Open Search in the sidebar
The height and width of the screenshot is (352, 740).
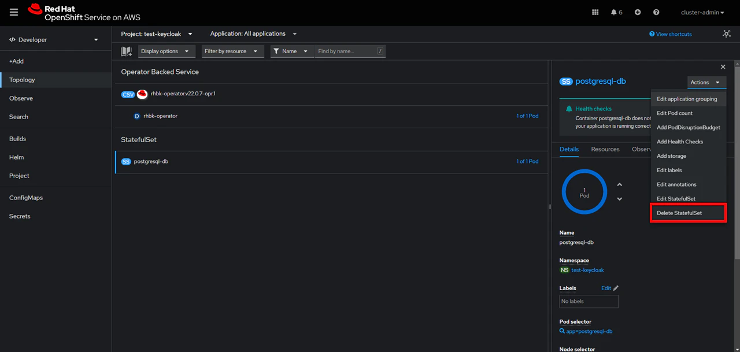tap(55, 117)
